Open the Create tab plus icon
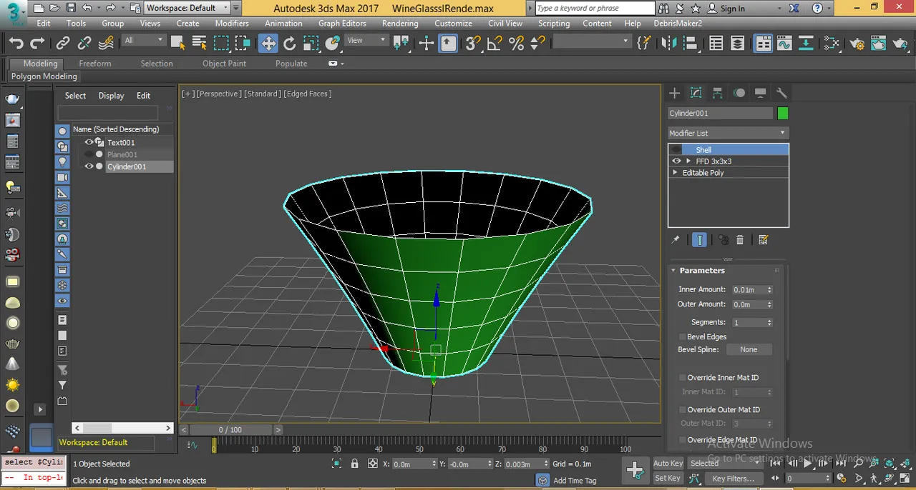The height and width of the screenshot is (490, 916). click(674, 93)
